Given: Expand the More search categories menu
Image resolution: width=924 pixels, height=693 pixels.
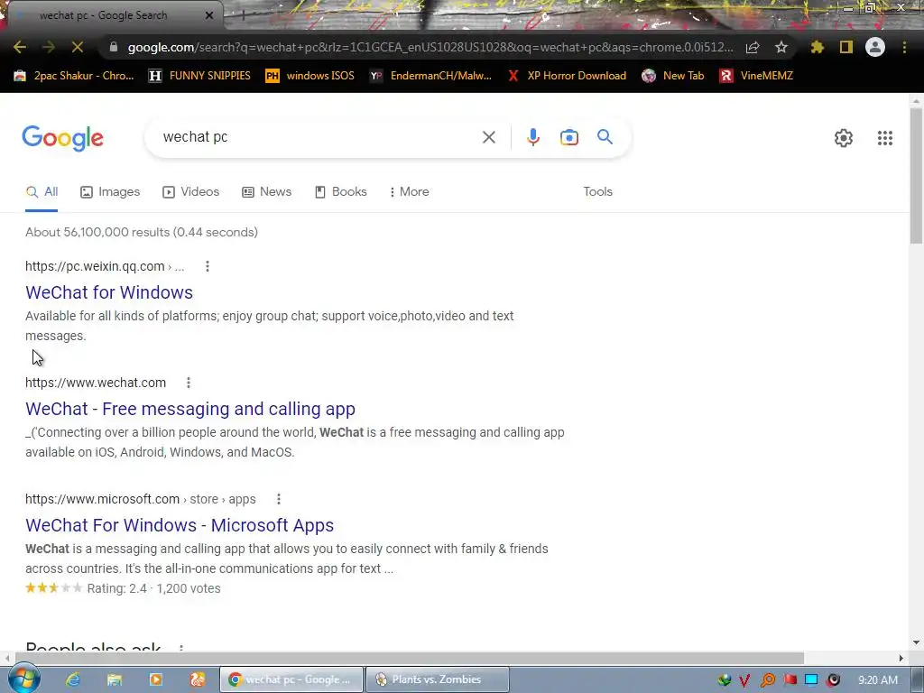Looking at the screenshot, I should click(409, 192).
